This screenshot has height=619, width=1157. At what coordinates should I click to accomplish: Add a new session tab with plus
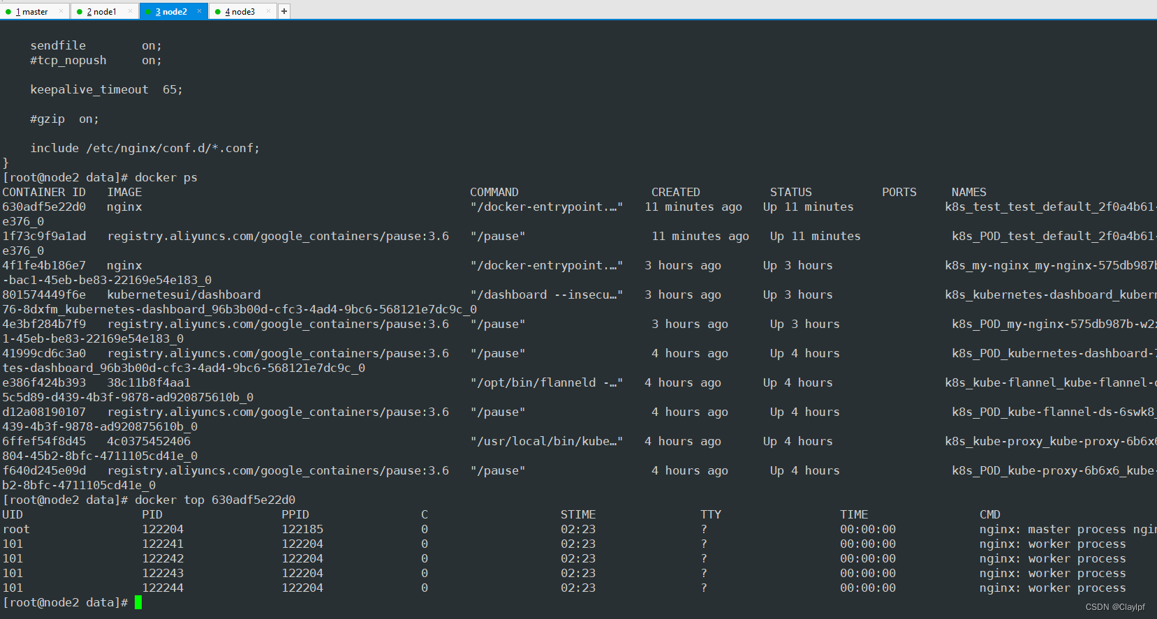tap(284, 11)
